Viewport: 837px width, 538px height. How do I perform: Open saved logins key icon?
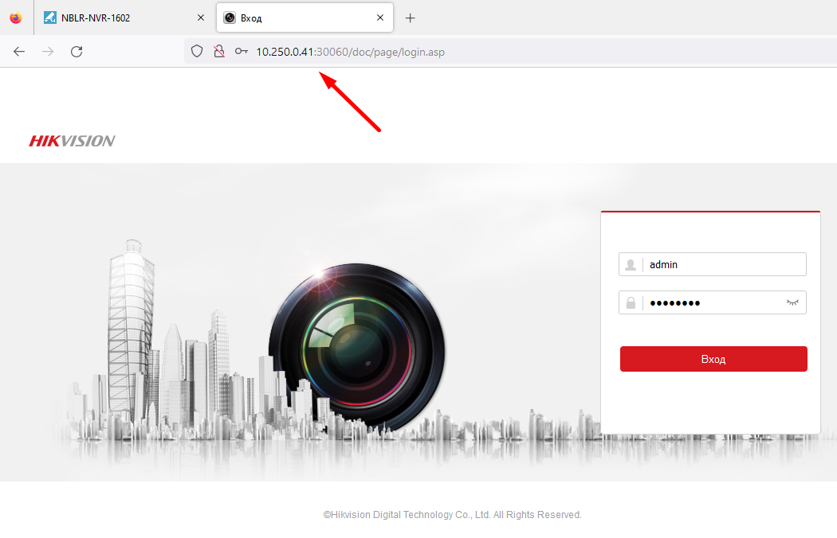point(242,52)
